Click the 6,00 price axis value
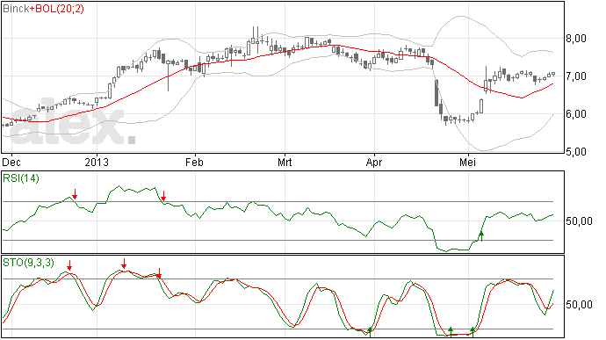The image size is (606, 340). (576, 114)
